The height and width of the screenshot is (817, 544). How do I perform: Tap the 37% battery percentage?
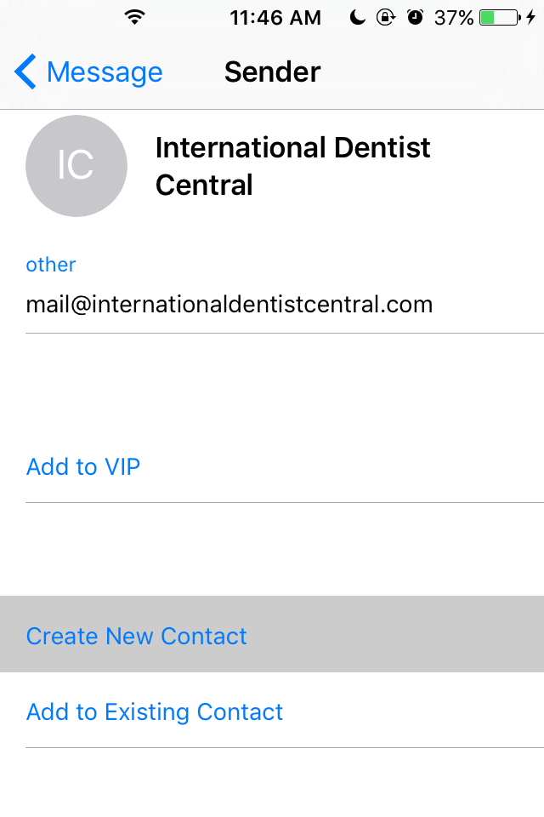pos(454,18)
